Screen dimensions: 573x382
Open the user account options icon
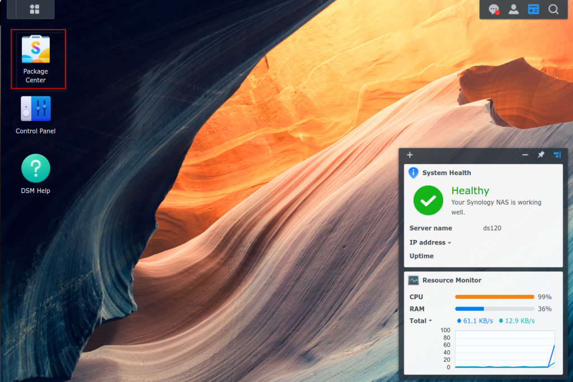(513, 10)
